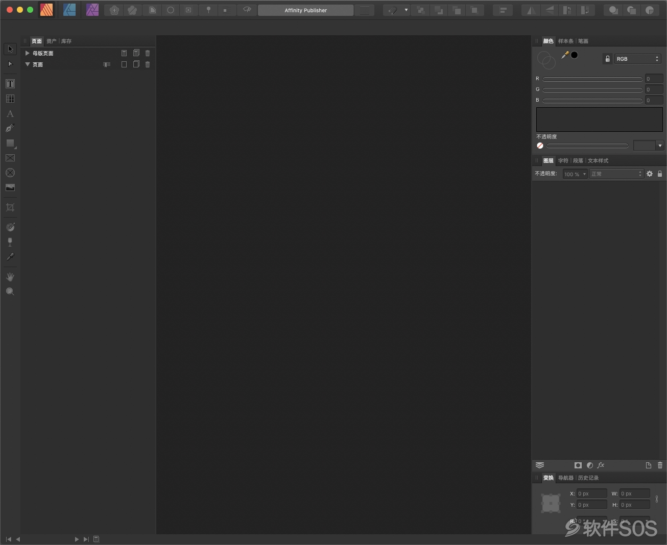This screenshot has width=667, height=545.
Task: Add single page in 页面 row
Action: [124, 64]
